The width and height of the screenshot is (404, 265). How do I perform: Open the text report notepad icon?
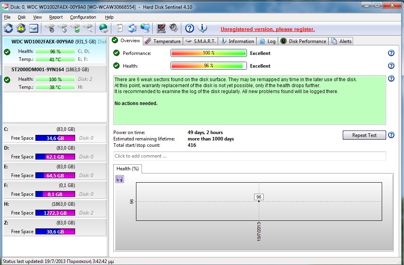[119, 28]
